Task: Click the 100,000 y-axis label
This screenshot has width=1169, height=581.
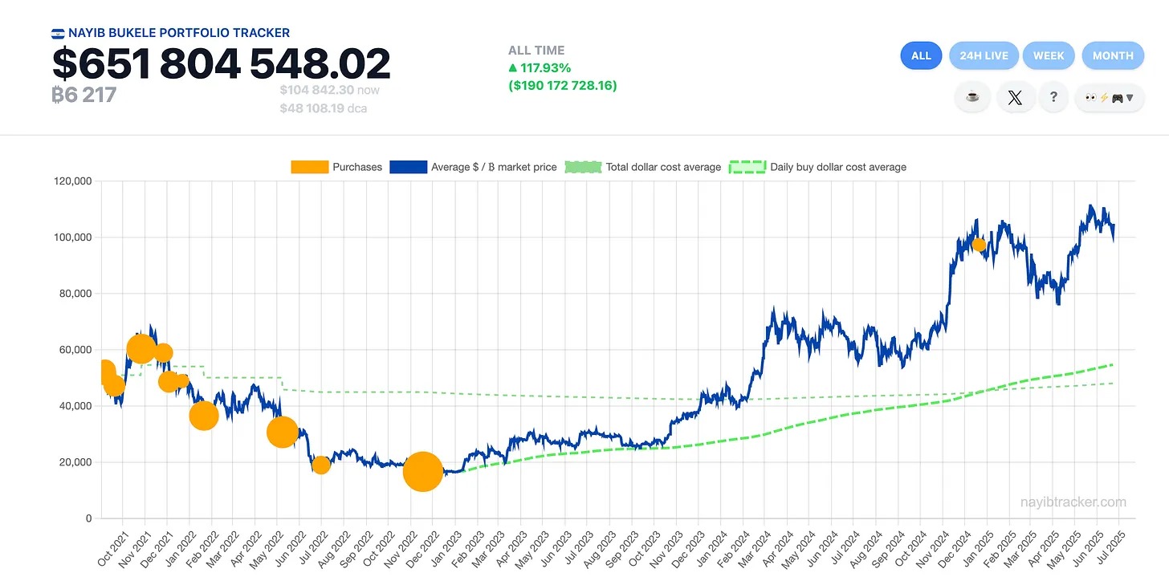Action: (x=71, y=238)
